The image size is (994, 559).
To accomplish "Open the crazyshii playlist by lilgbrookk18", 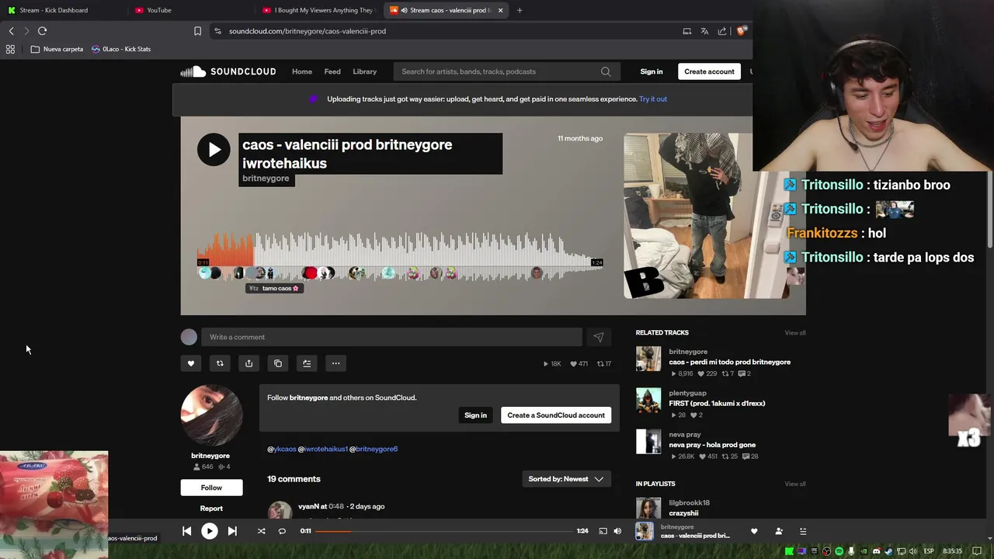I will [x=683, y=513].
